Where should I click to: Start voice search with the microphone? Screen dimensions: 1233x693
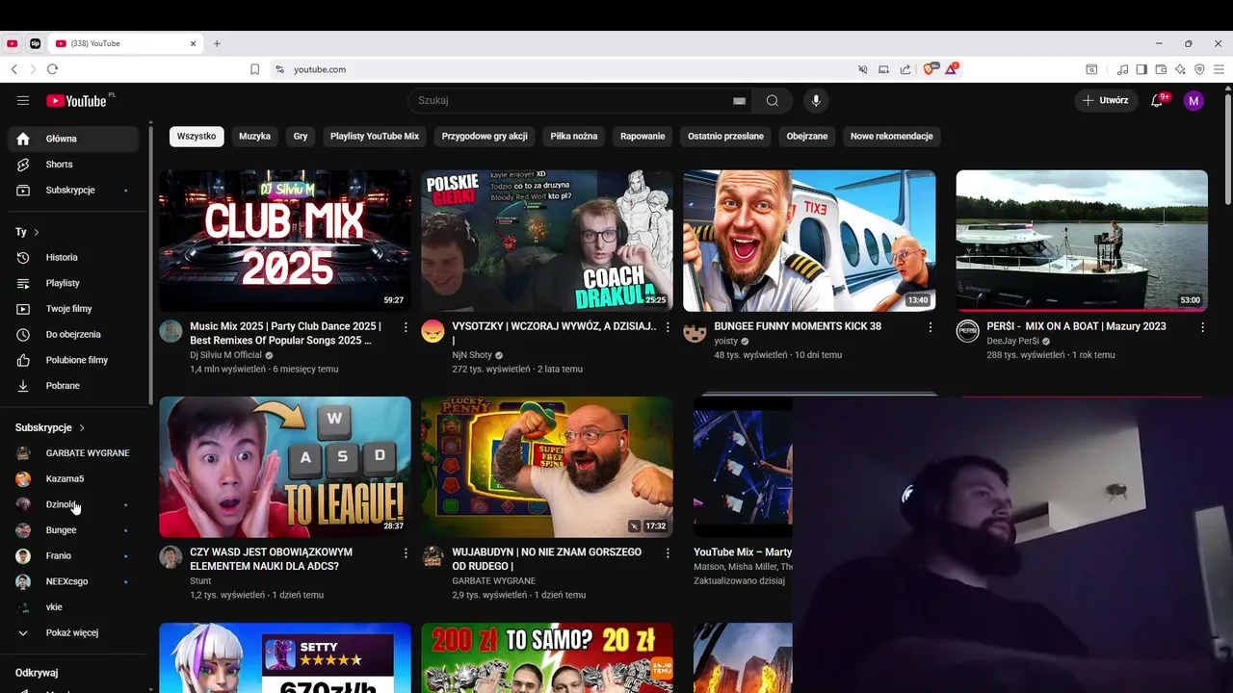pos(816,100)
